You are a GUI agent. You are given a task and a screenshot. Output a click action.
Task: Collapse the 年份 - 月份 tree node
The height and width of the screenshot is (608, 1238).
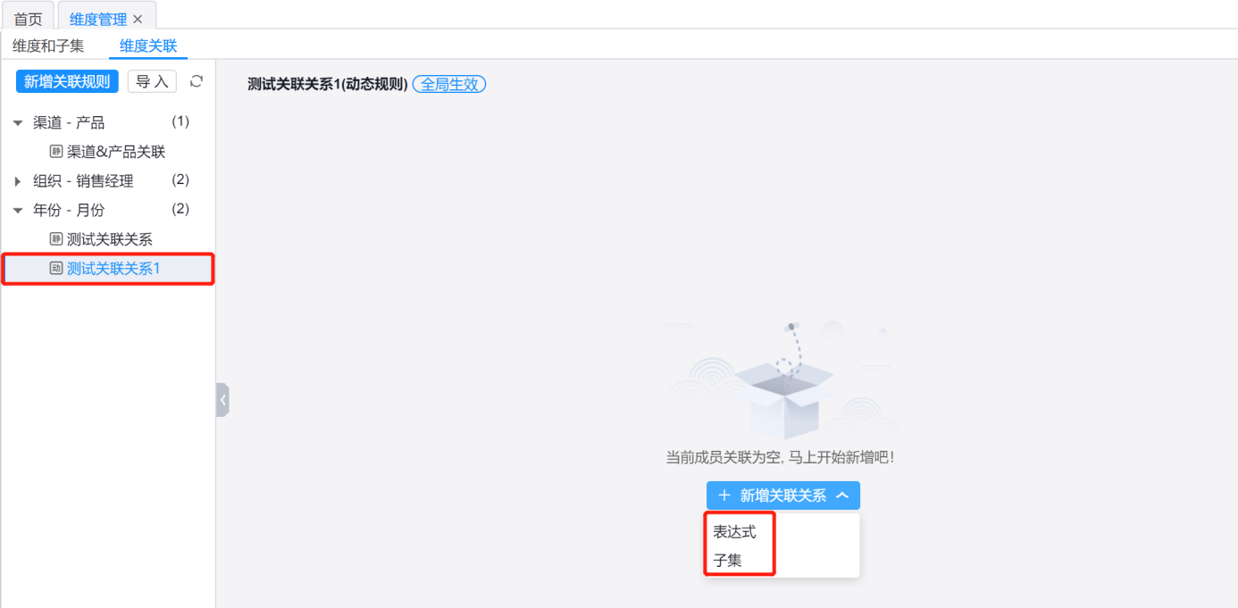point(18,211)
